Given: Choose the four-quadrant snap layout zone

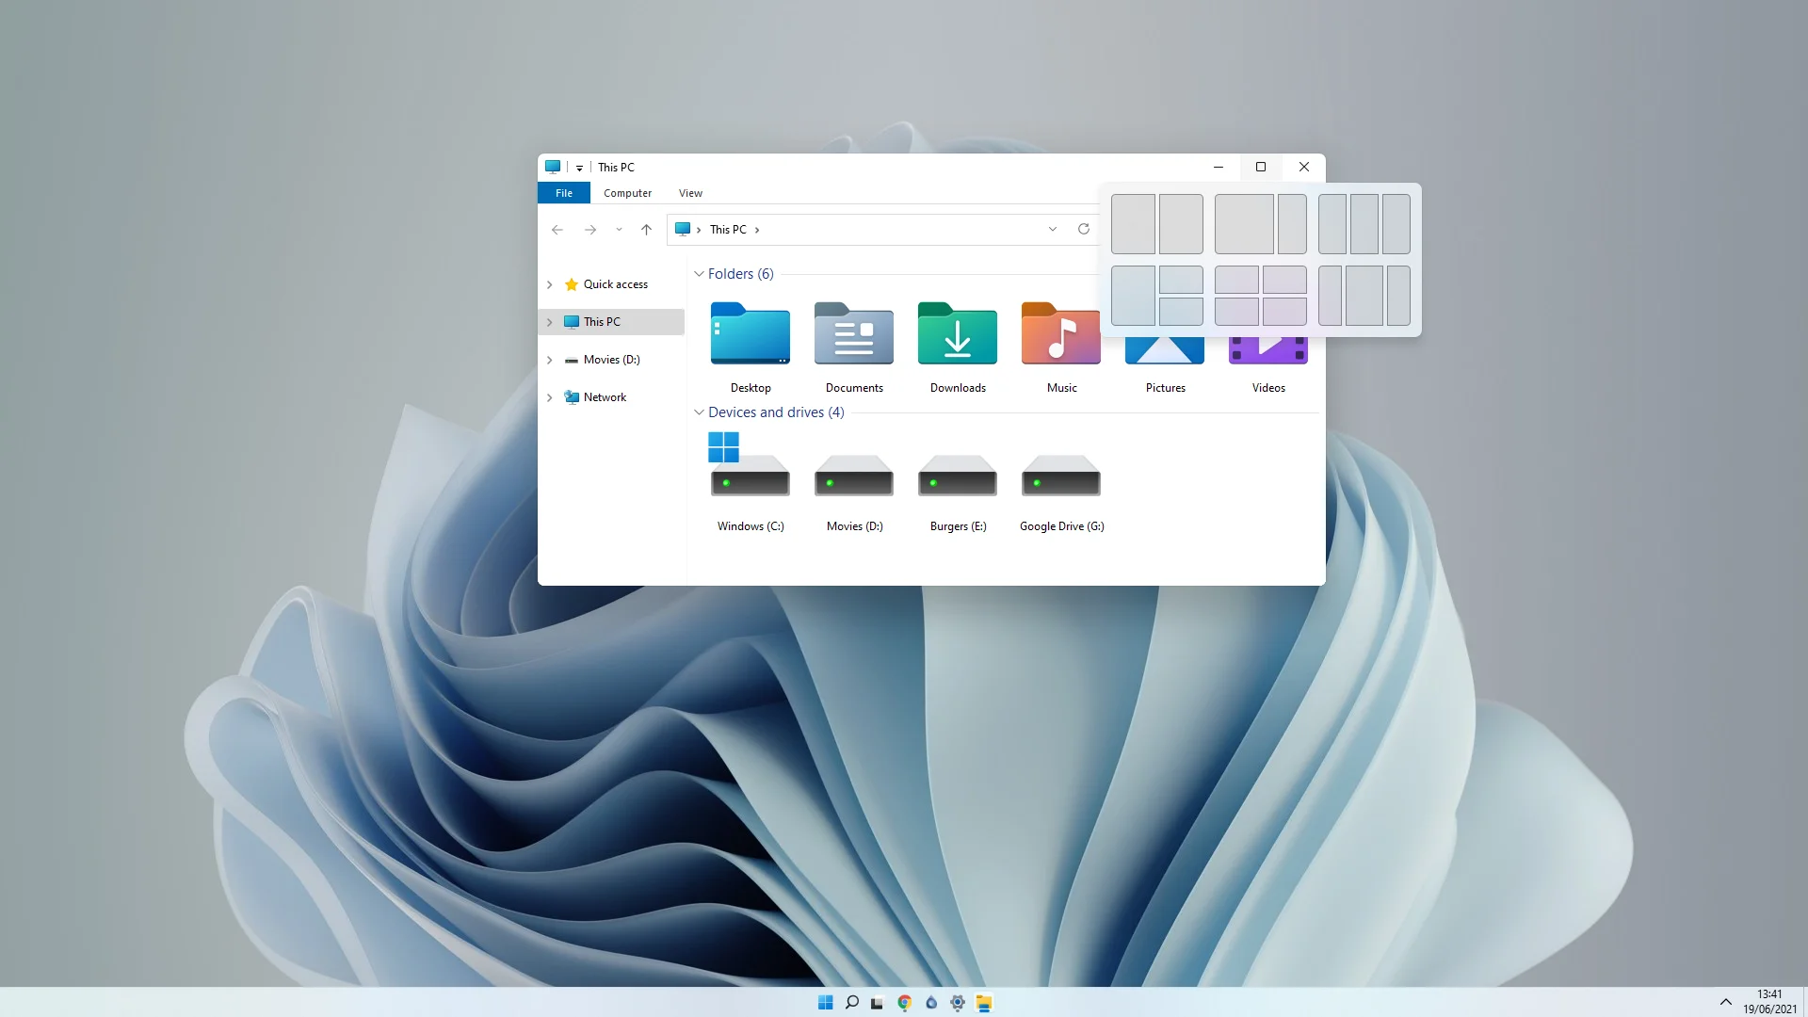Looking at the screenshot, I should [1261, 296].
